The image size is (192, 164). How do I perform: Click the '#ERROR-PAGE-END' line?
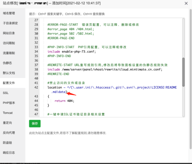61,38
